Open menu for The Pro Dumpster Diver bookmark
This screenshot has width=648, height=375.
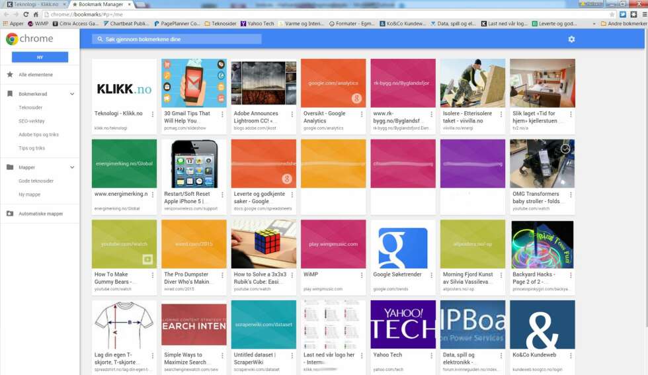[x=222, y=275]
